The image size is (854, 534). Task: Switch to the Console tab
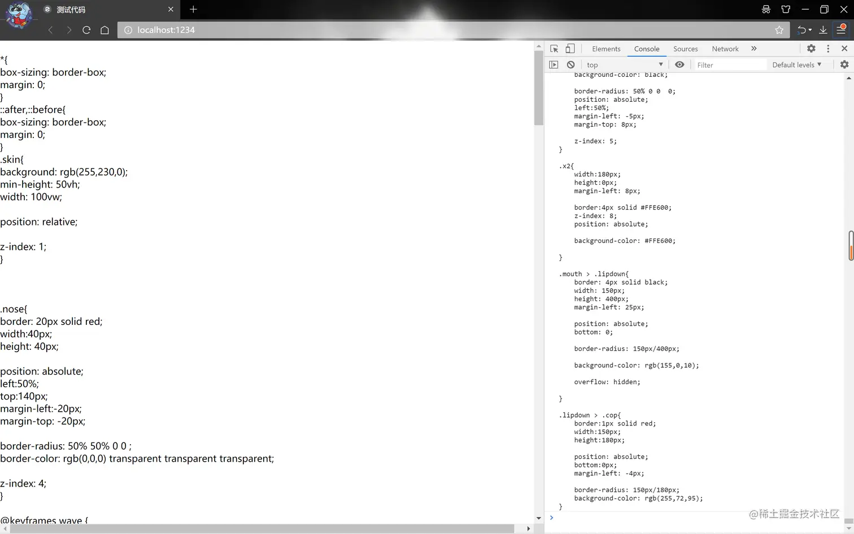point(647,49)
